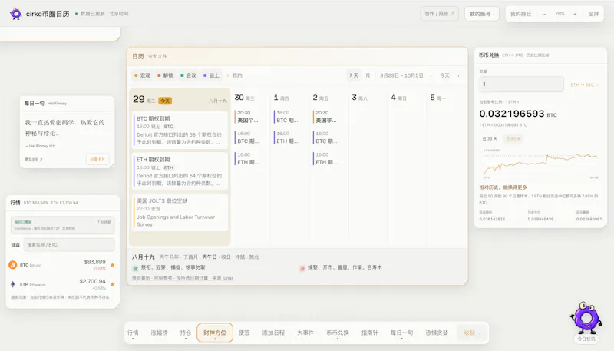Open the 16:00 ETH event on day 1
Viewport: 614px width, 351px height.
click(x=288, y=137)
